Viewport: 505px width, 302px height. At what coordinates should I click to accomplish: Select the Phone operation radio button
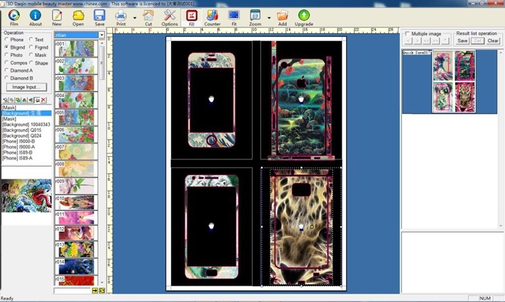pos(7,40)
